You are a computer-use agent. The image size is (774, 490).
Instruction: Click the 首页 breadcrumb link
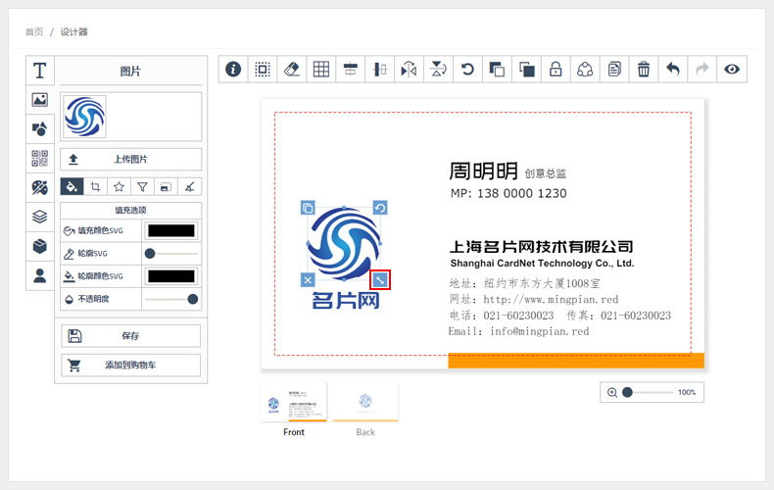34,32
